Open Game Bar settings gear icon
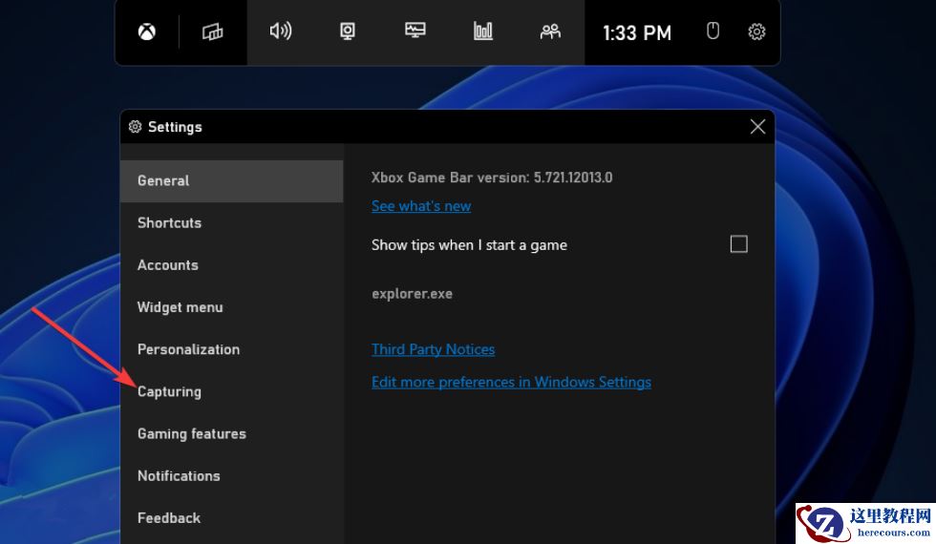The image size is (936, 544). coord(756,31)
